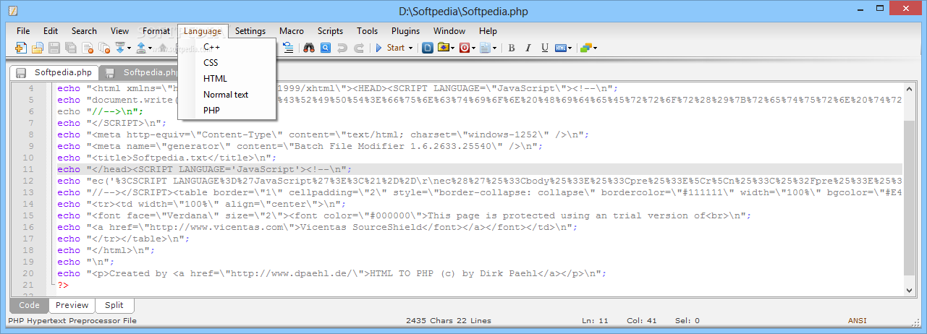Viewport: 927px width, 334px height.
Task: Expand the windows layout icon dropdown arrow
Action: (x=596, y=48)
